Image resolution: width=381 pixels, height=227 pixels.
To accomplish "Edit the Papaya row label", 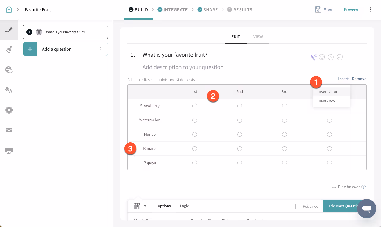I will click(150, 163).
